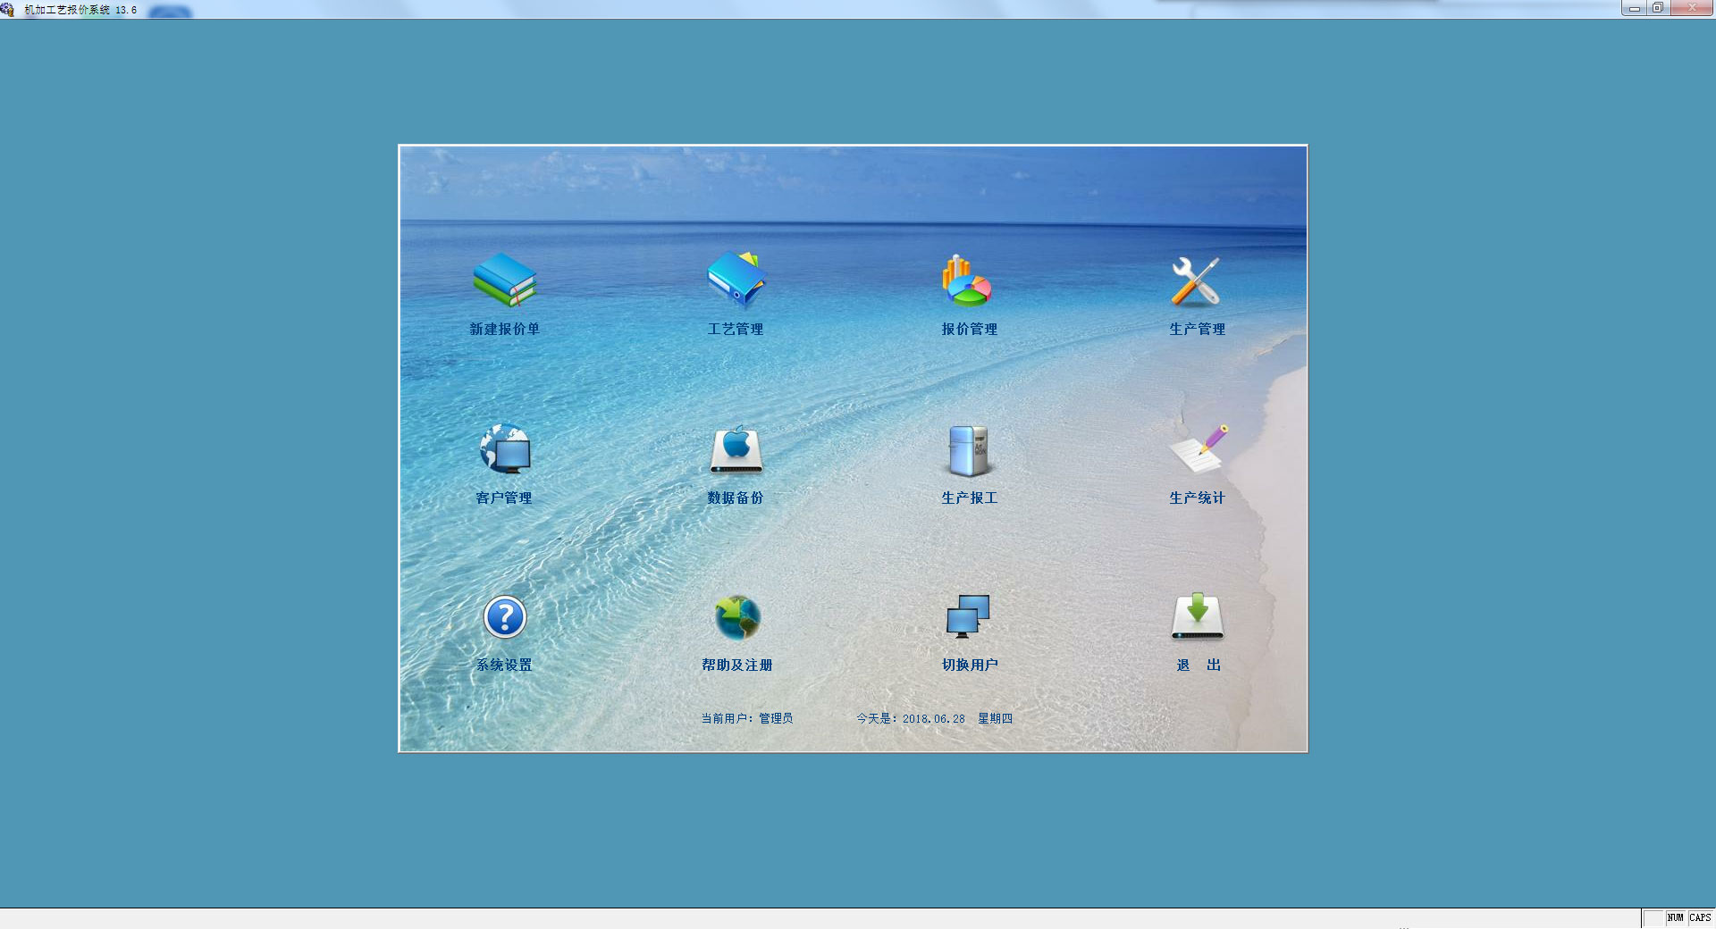Image resolution: width=1716 pixels, height=929 pixels.
Task: Click the 客户管理 text label
Action: pos(504,498)
